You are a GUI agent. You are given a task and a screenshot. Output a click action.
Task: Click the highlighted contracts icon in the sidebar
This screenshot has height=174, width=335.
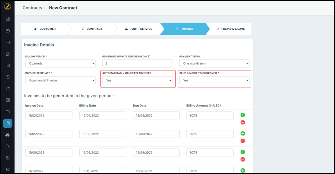[x=7, y=123]
